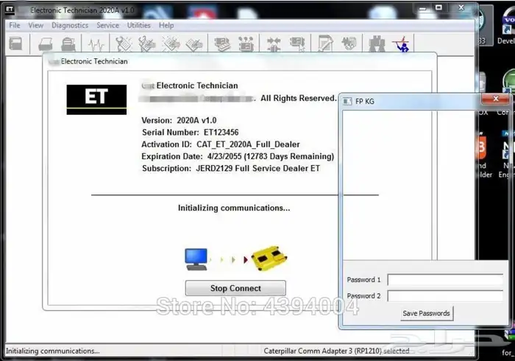Click the Print icon in the toolbar

tap(44, 44)
